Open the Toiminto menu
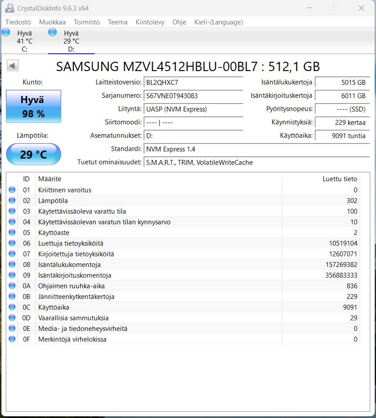Screen dimensions: 376x418 [87, 22]
